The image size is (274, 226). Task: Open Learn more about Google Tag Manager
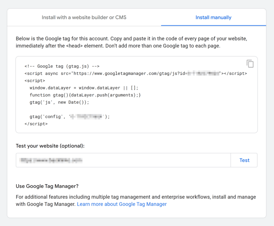point(122,204)
